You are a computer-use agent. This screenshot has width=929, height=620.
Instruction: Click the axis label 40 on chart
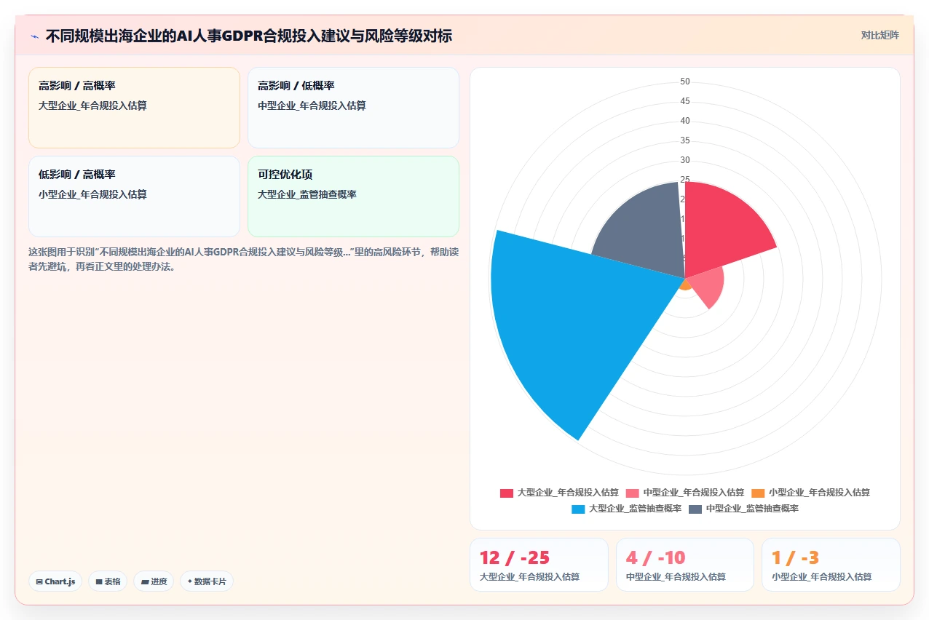685,121
